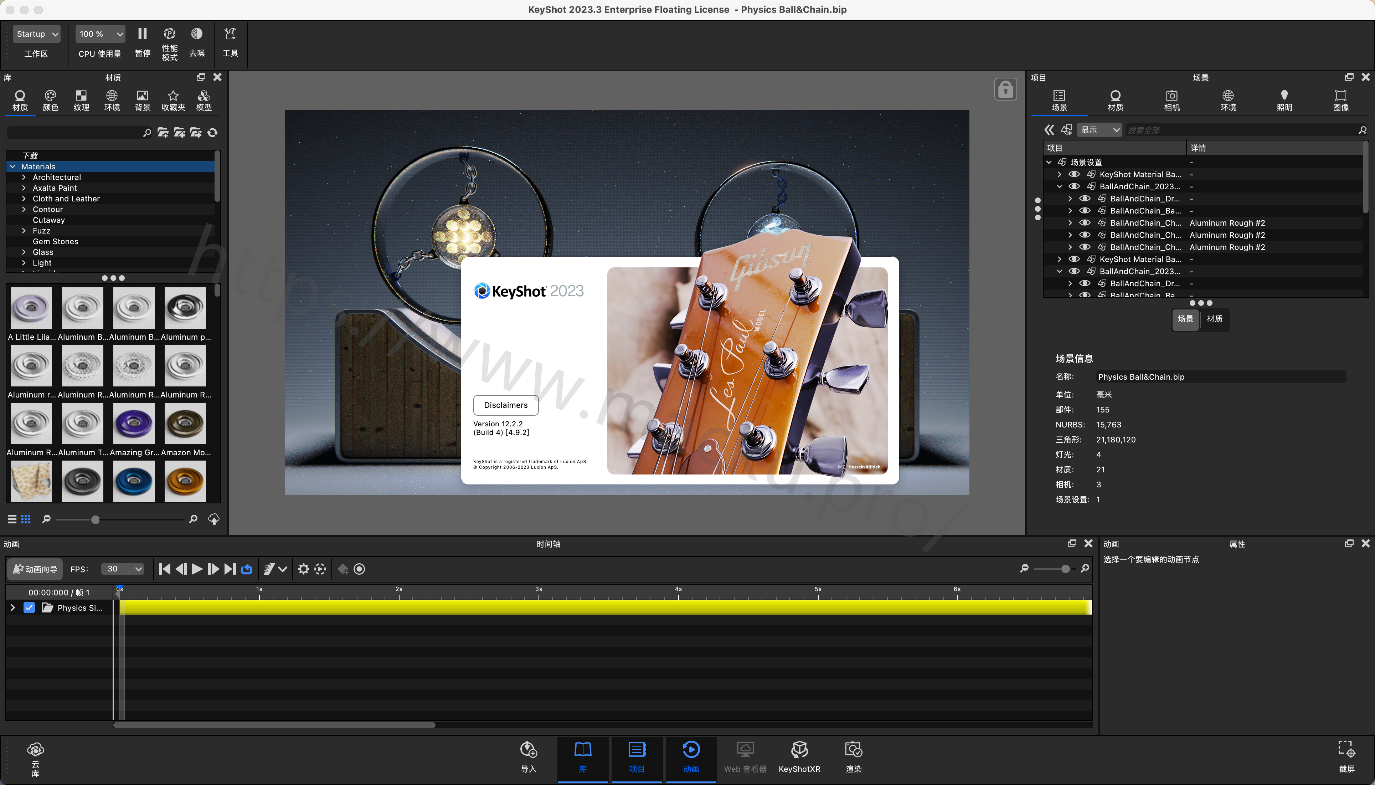Open library Environments tab
The height and width of the screenshot is (785, 1375).
tap(112, 100)
